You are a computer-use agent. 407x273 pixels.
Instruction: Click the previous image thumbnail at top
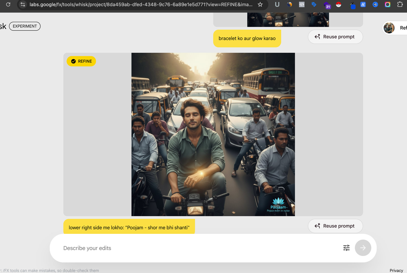(x=288, y=20)
